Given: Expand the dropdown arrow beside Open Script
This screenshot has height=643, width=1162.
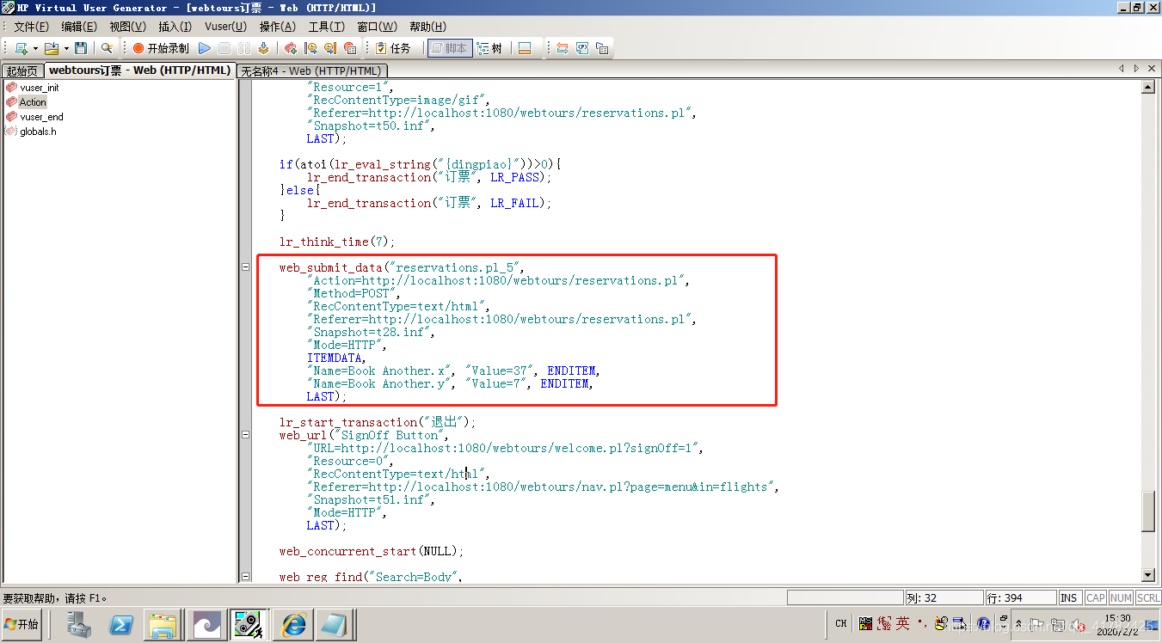Looking at the screenshot, I should click(65, 48).
